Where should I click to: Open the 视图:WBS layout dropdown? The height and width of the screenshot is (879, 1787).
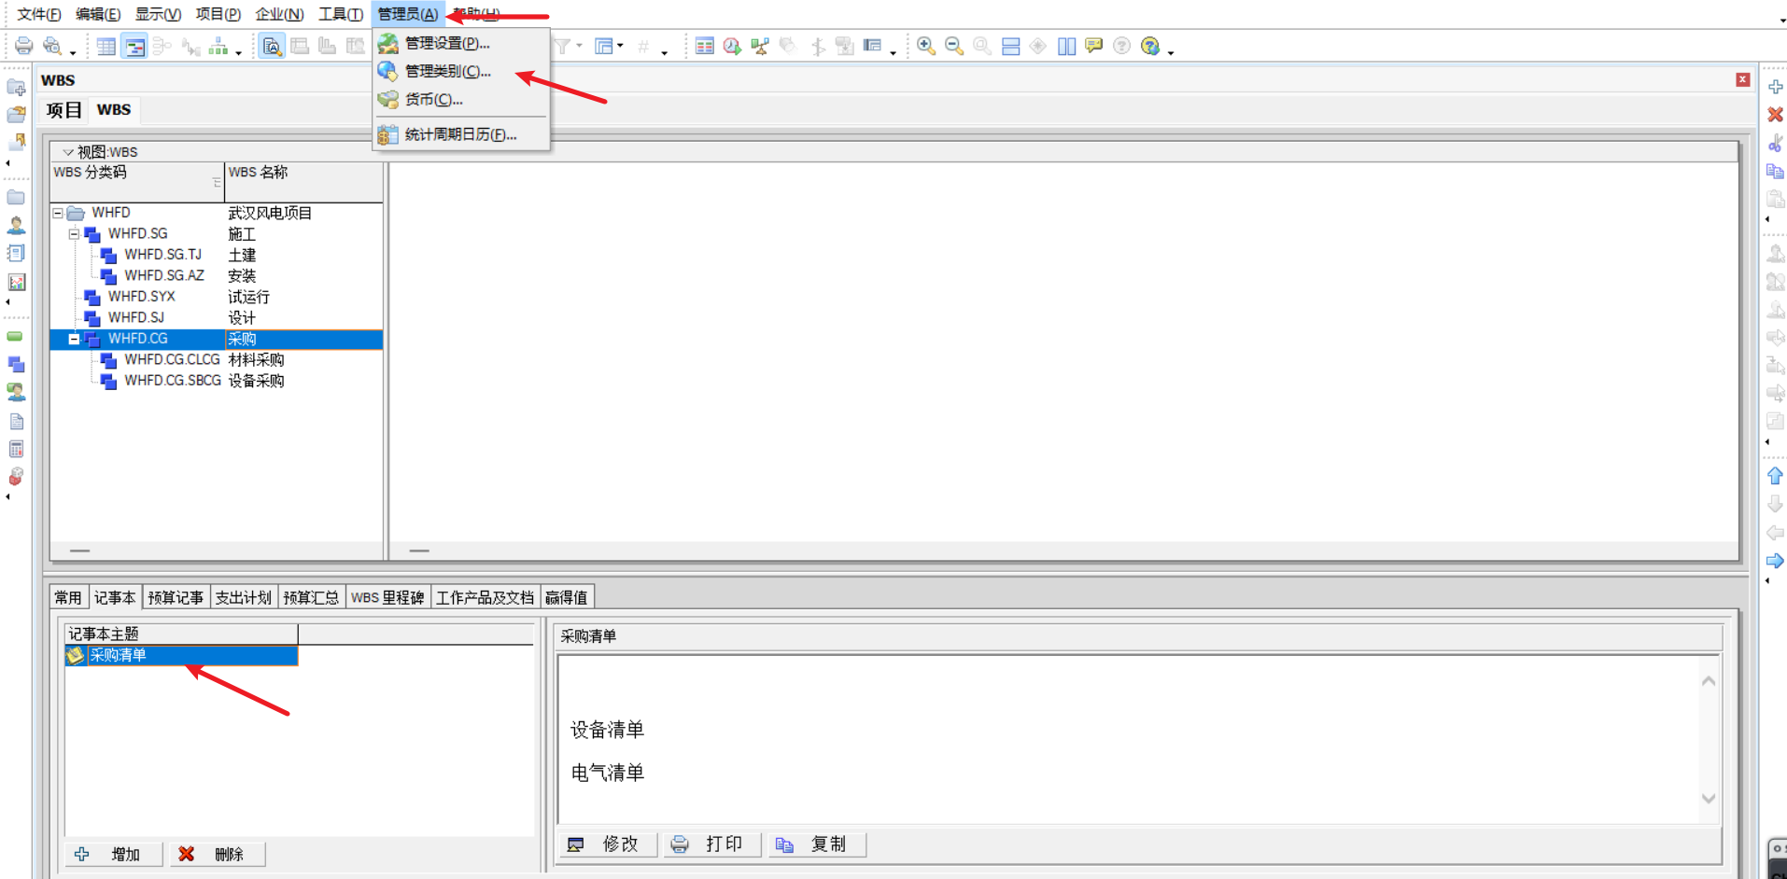pos(67,152)
